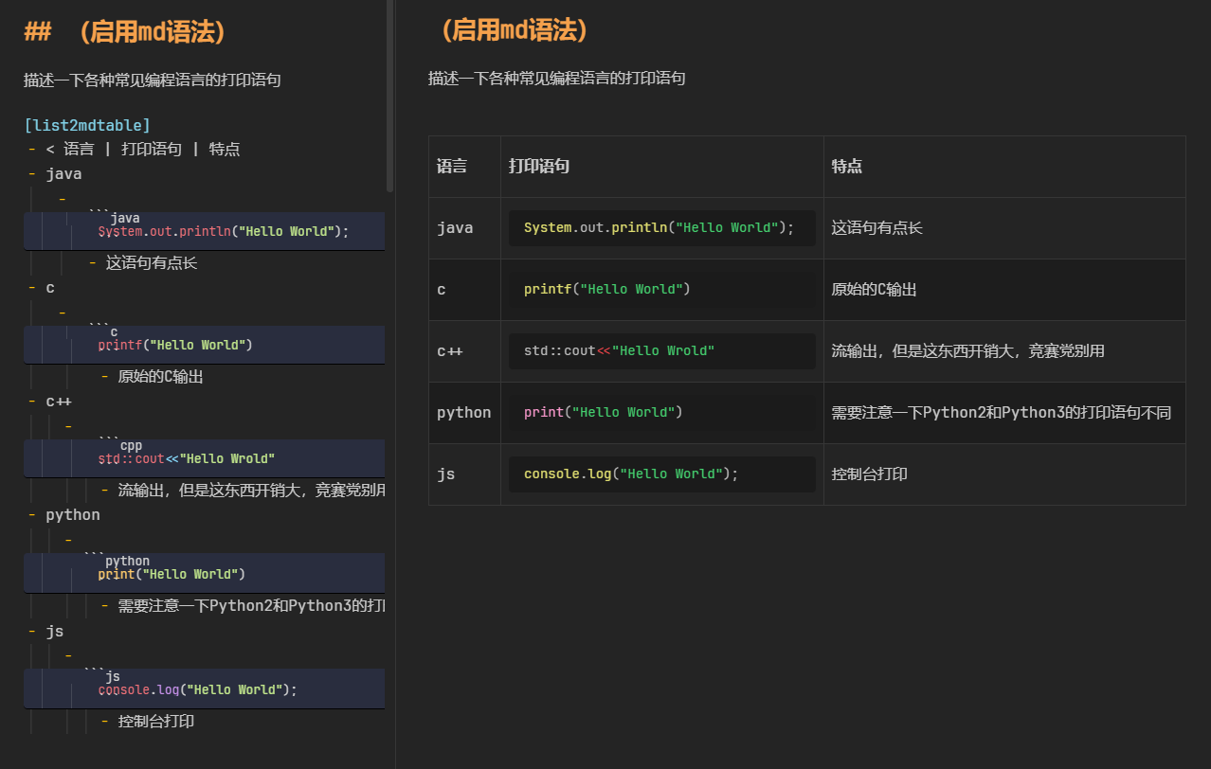Click the System.out.println code block in the preview table
The image size is (1211, 769).
pyautogui.click(x=662, y=228)
